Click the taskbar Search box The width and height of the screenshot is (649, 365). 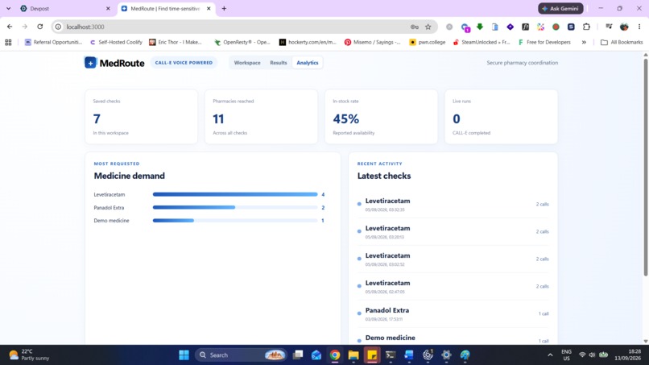tap(241, 355)
